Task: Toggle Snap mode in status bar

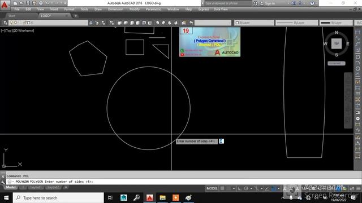Action: (x=229, y=188)
